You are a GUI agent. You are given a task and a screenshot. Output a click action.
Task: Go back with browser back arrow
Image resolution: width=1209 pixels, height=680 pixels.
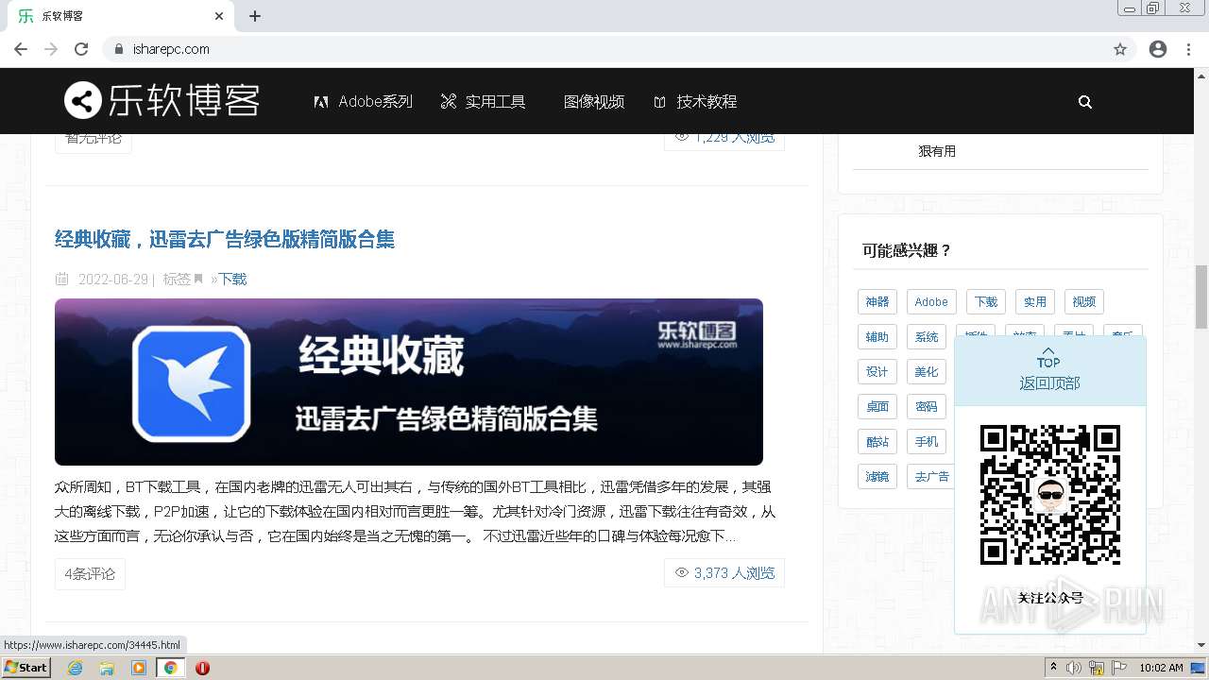click(21, 49)
